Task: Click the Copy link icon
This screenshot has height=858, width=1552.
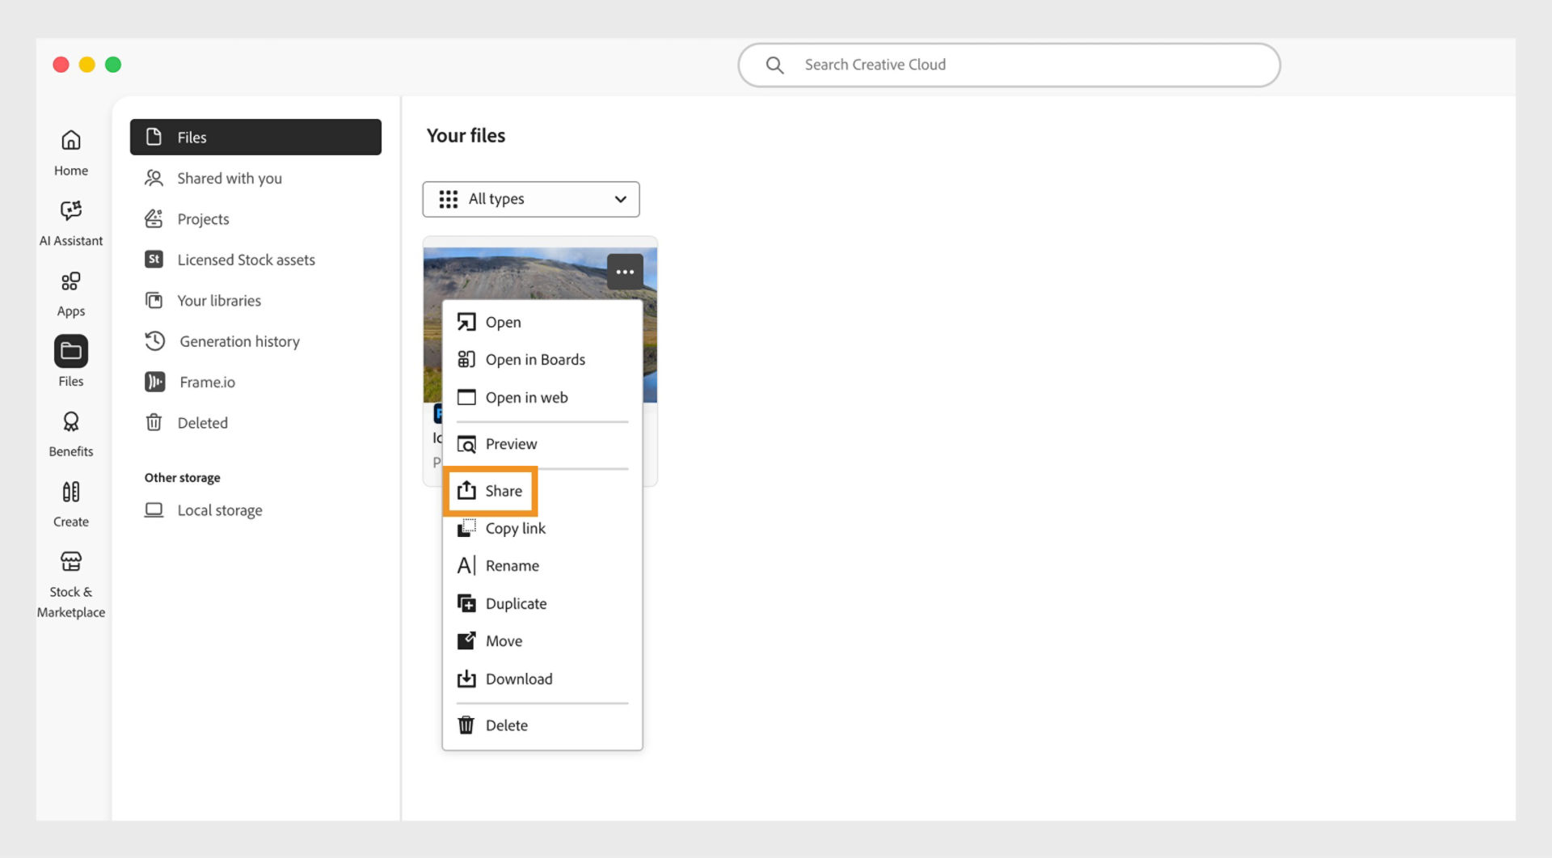Action: [466, 528]
